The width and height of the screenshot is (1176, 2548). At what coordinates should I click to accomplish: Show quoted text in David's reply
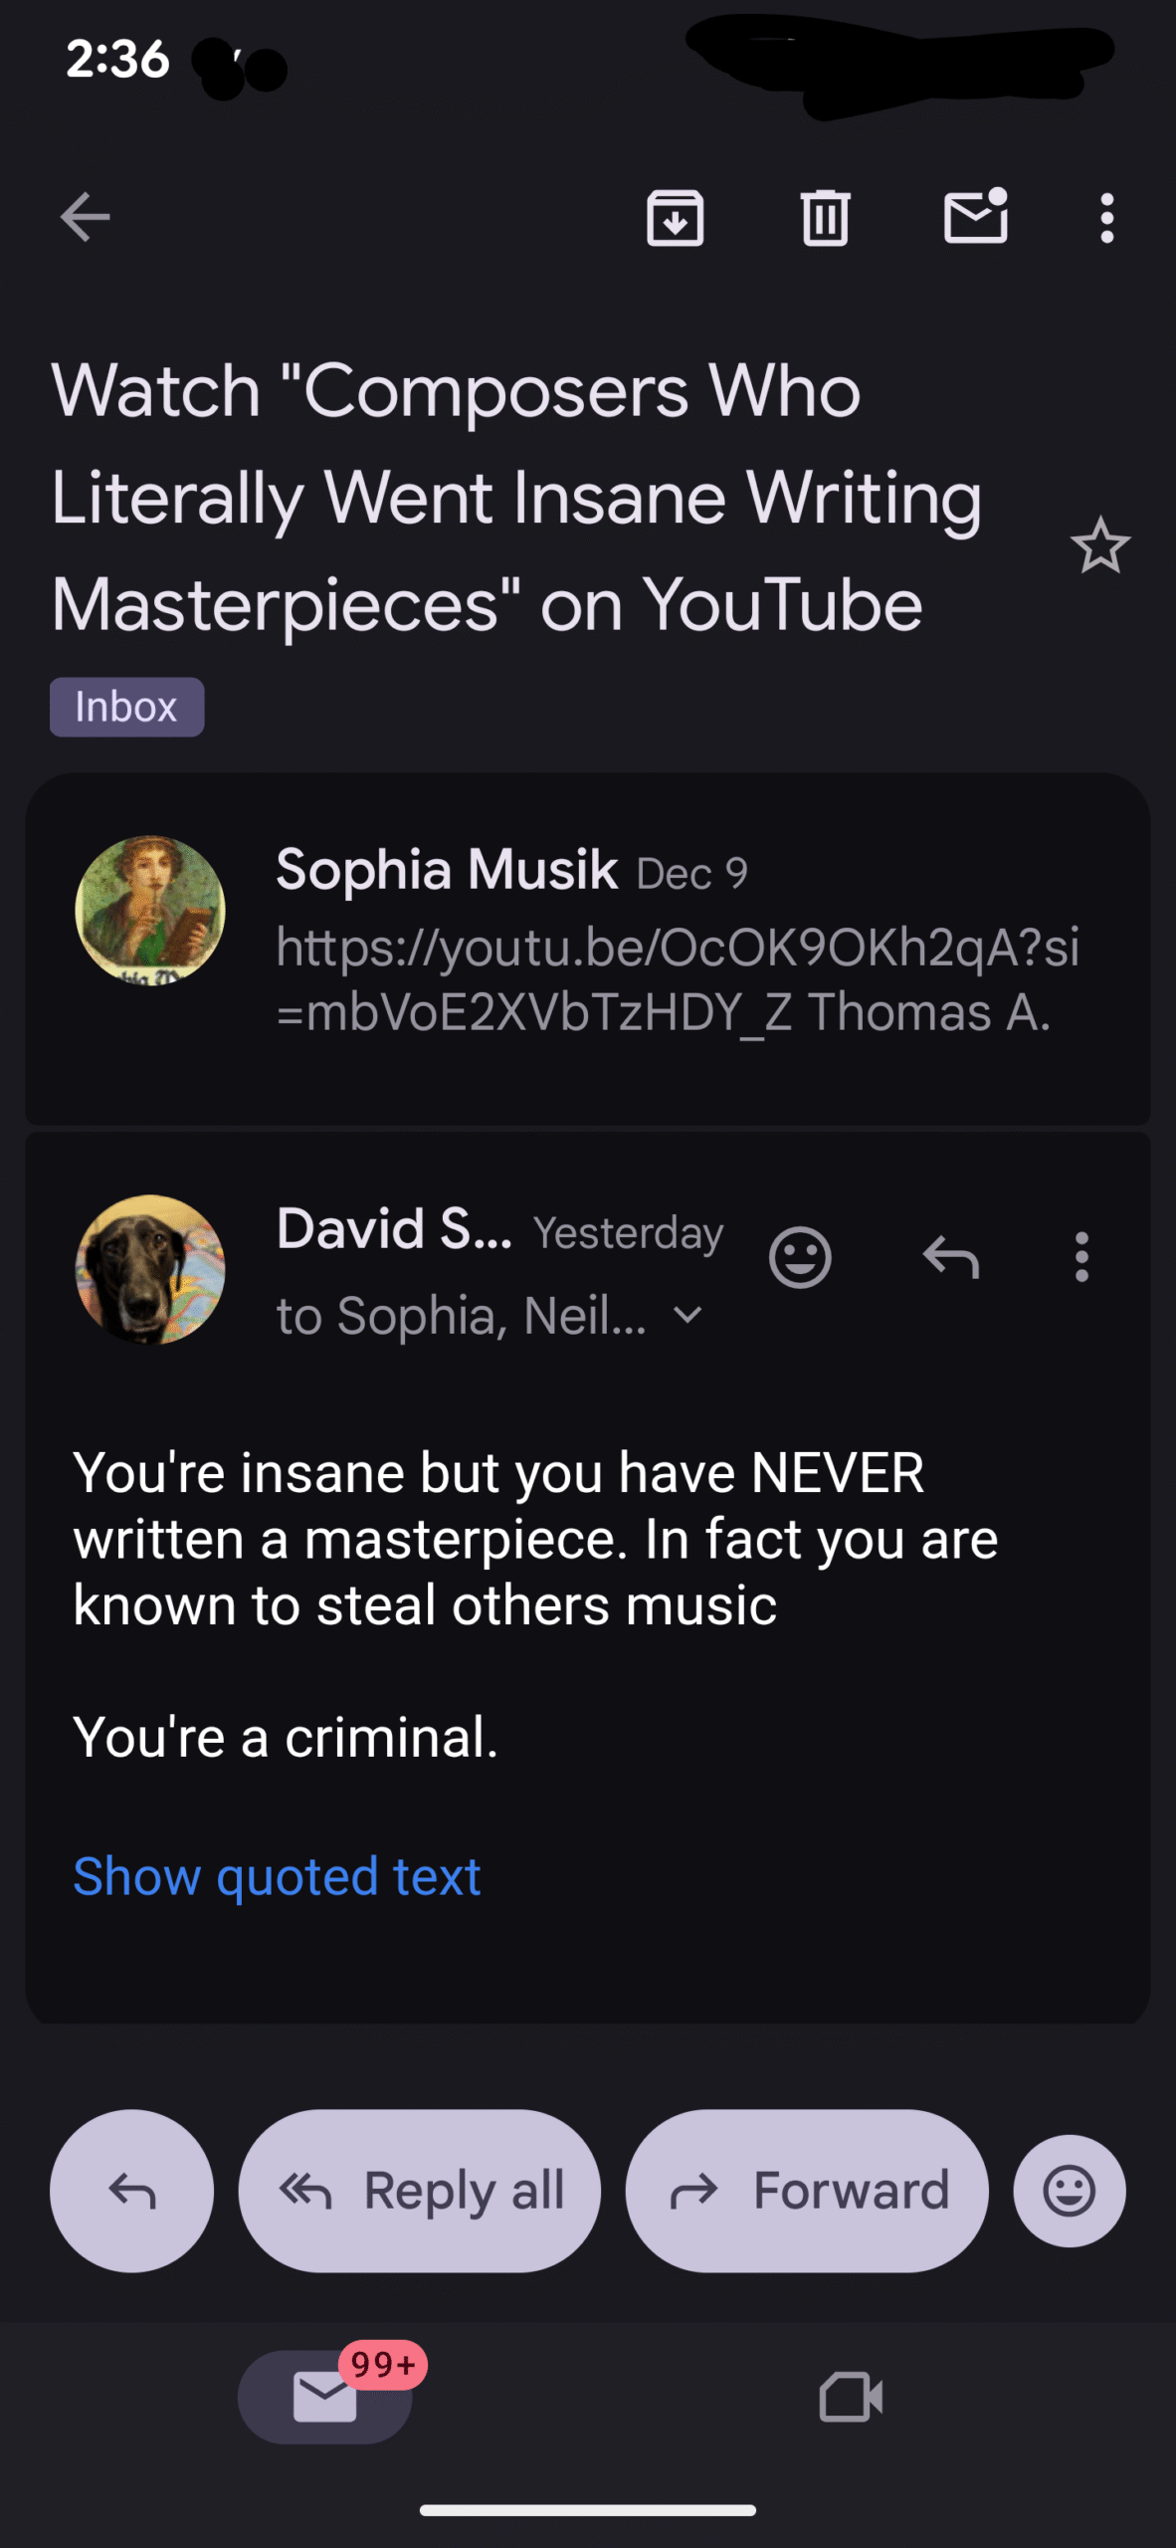277,1877
